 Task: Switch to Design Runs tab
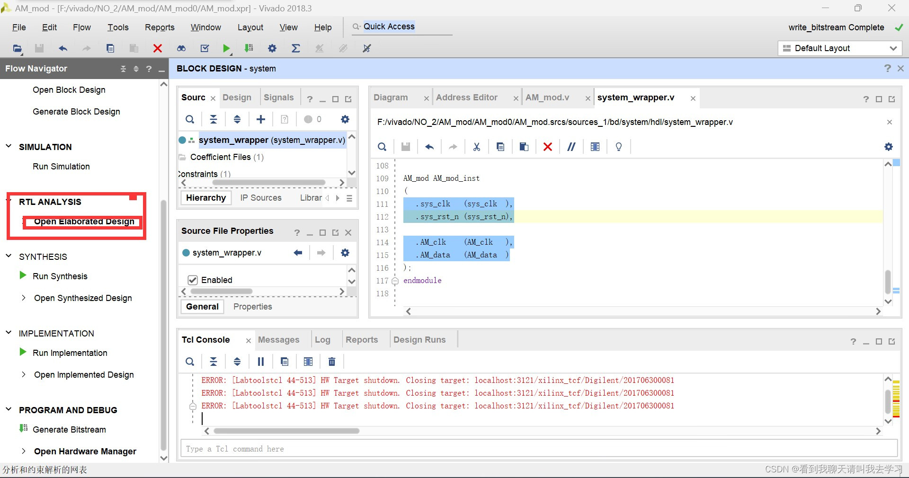tap(419, 340)
